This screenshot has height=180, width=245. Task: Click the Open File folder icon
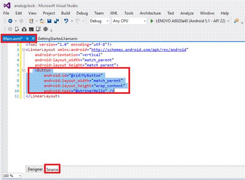point(42,21)
